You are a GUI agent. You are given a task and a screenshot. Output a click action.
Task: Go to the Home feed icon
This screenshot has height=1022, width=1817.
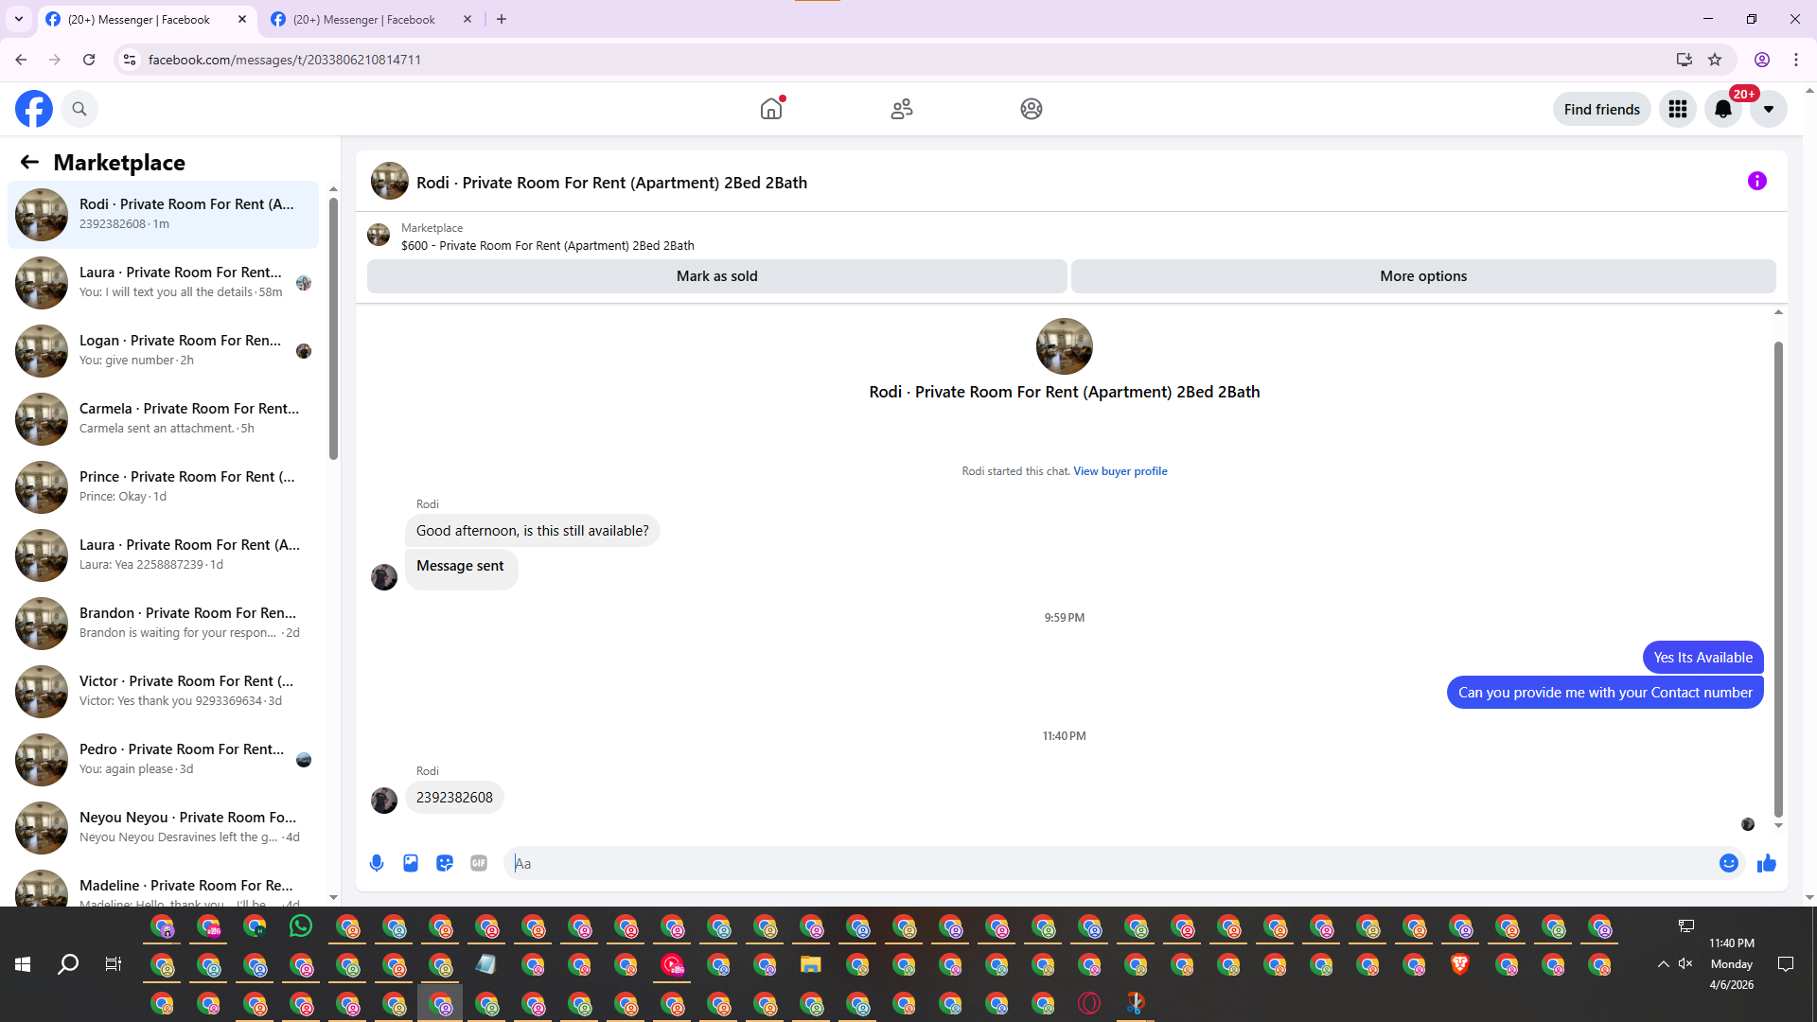point(771,109)
